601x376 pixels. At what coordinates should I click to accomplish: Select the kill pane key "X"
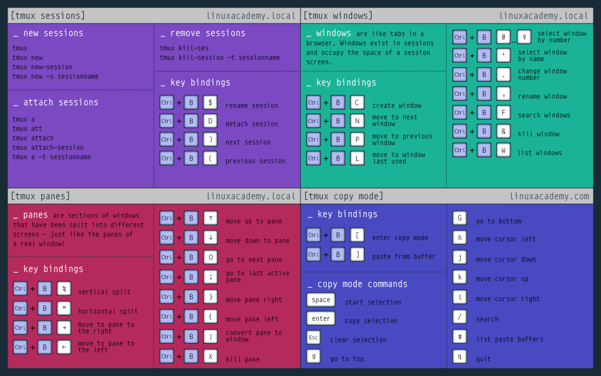[x=210, y=356]
